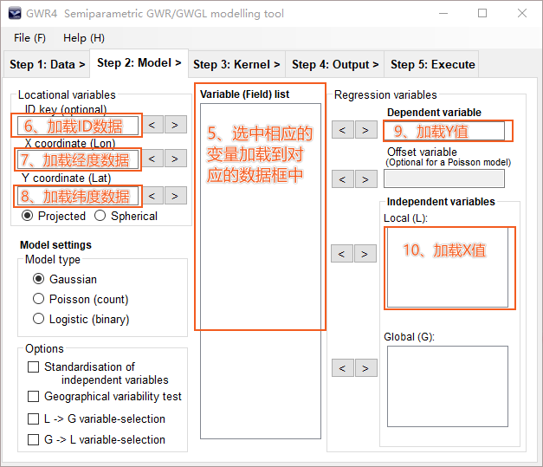Go to Step 3: Kernel tab

tap(236, 64)
